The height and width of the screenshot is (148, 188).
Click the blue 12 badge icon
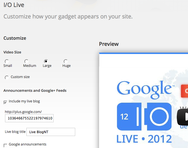click(x=124, y=117)
